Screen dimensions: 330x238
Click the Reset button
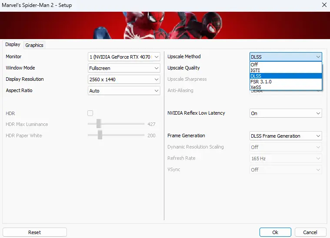pyautogui.click(x=35, y=232)
